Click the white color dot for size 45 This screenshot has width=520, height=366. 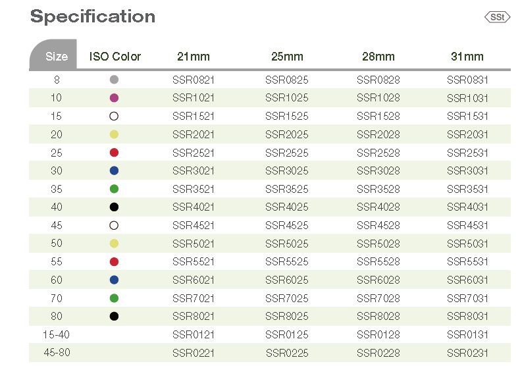(x=114, y=225)
